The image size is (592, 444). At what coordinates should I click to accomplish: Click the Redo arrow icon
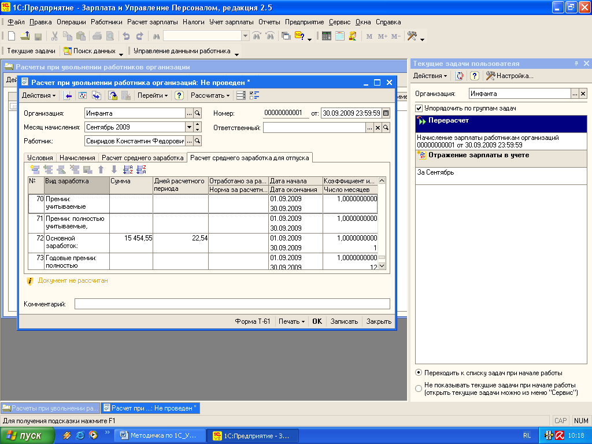[140, 36]
